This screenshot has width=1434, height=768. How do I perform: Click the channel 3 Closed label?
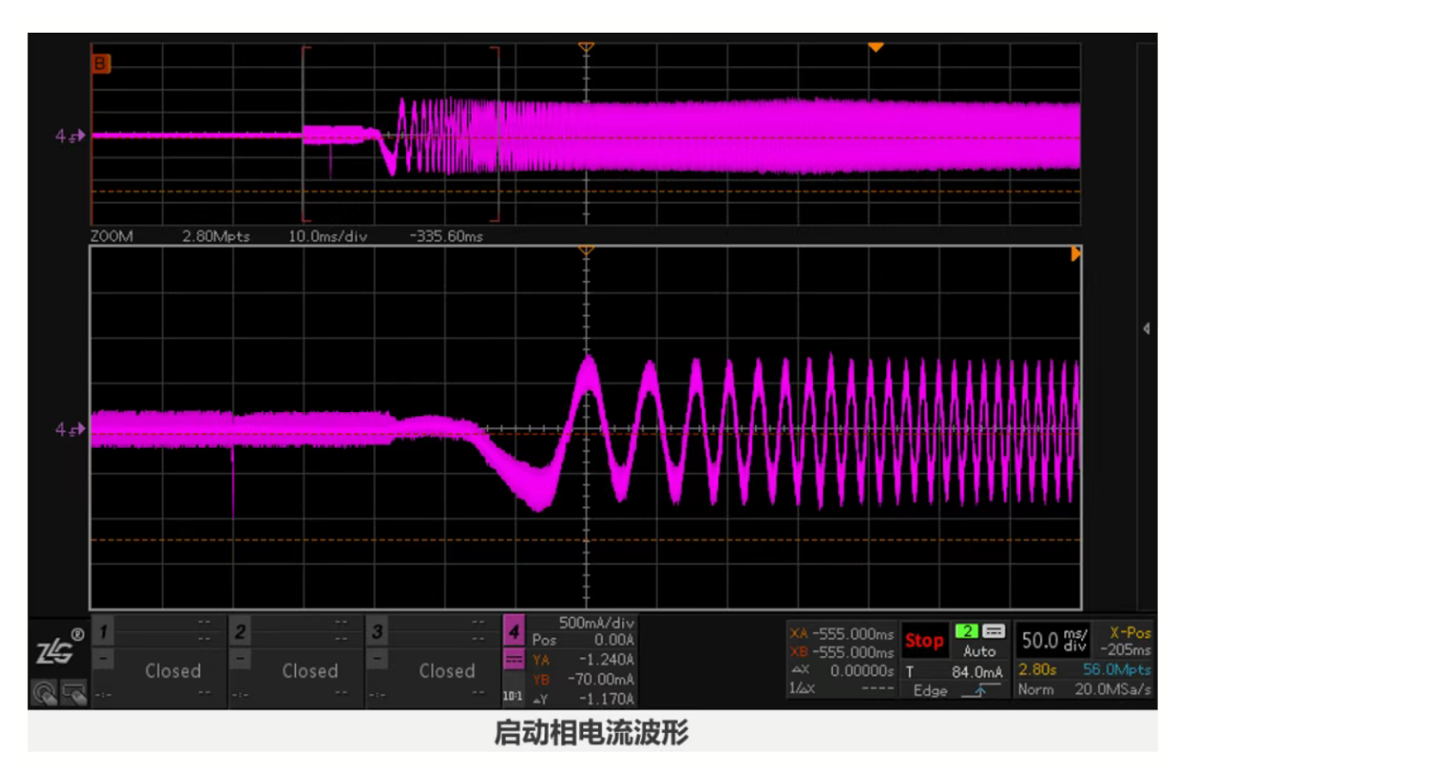pos(446,671)
